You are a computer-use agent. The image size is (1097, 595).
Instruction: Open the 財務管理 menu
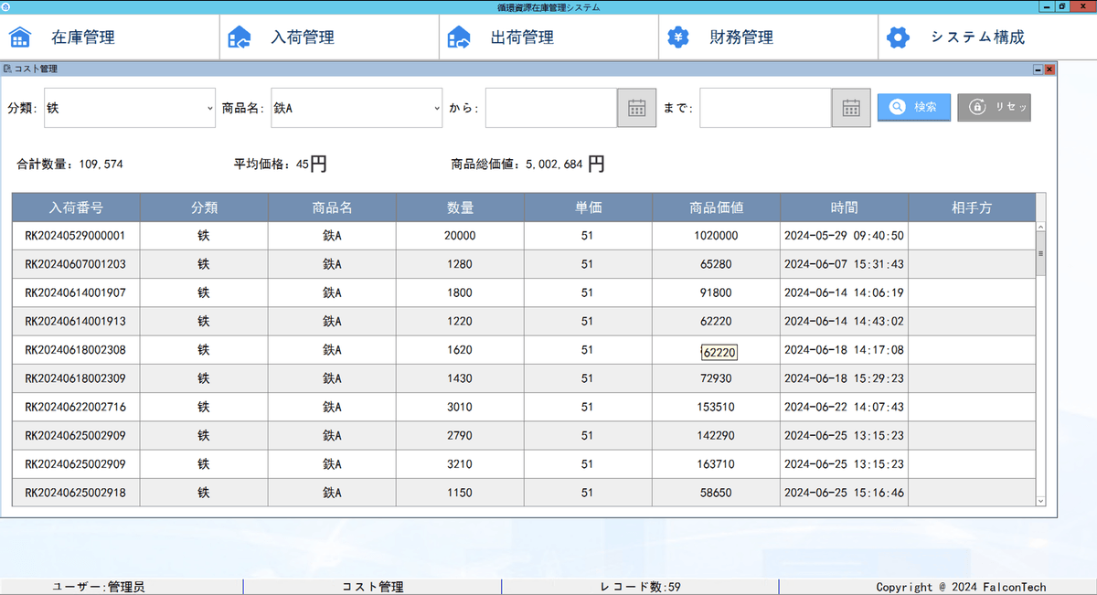741,37
